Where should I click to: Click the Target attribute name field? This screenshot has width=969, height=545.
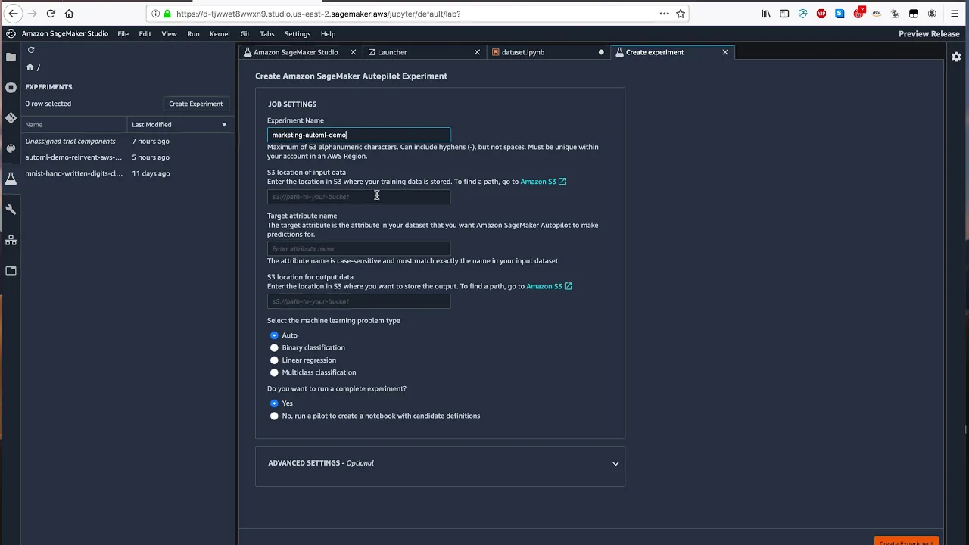[359, 248]
